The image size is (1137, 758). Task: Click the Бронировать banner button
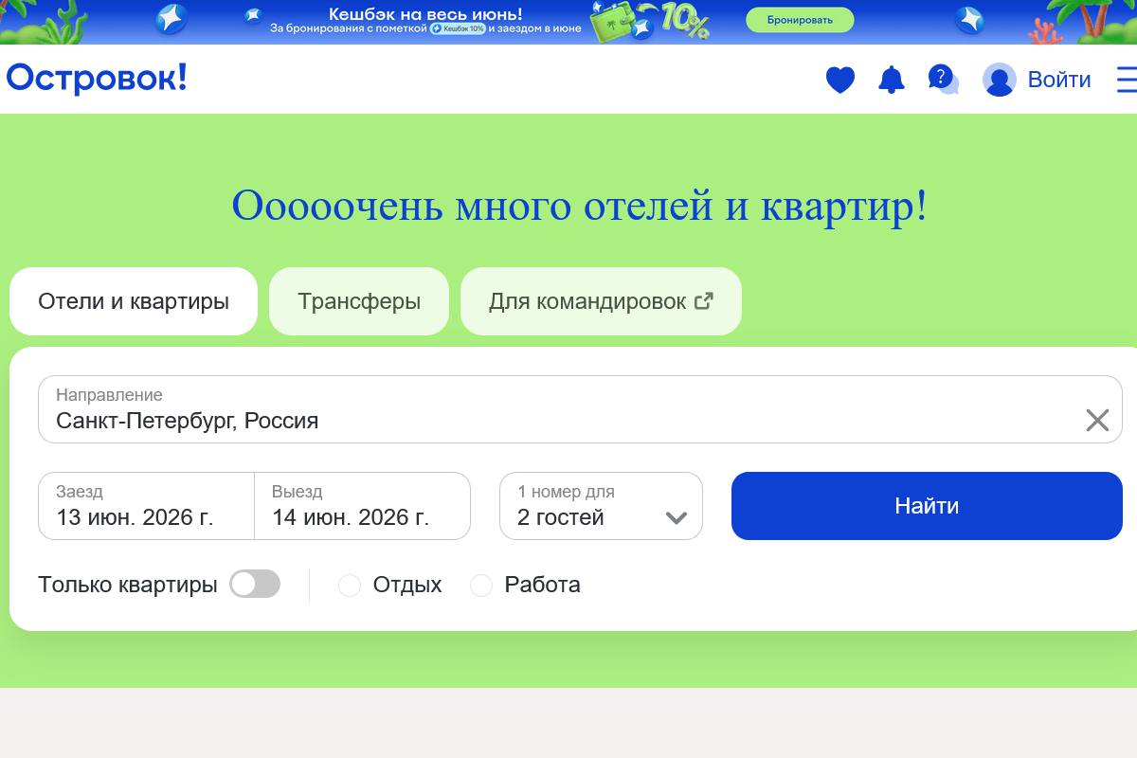(x=800, y=20)
